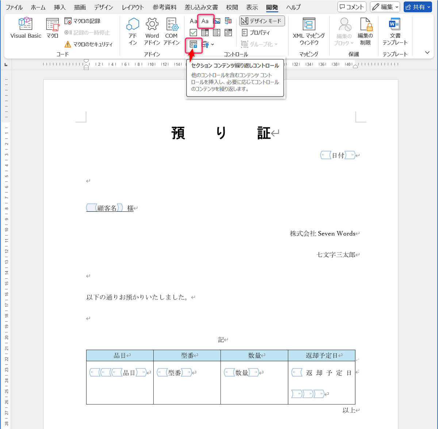Expand the 編集 mode dropdown
438x429 pixels.
click(x=397, y=7)
